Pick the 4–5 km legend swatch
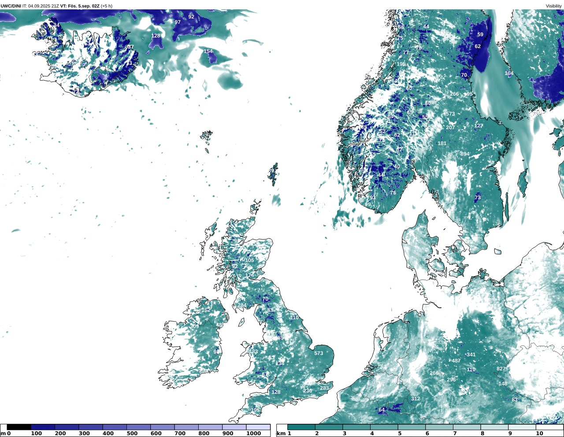Screen dimensions: 564x437 point(384,427)
